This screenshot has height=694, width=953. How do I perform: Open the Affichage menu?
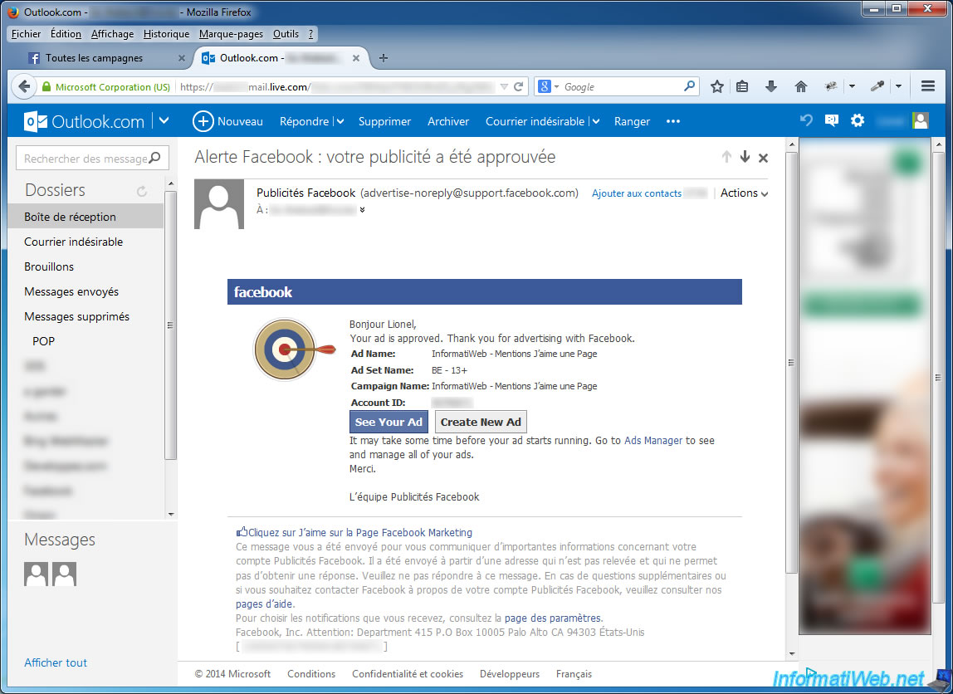tap(112, 34)
